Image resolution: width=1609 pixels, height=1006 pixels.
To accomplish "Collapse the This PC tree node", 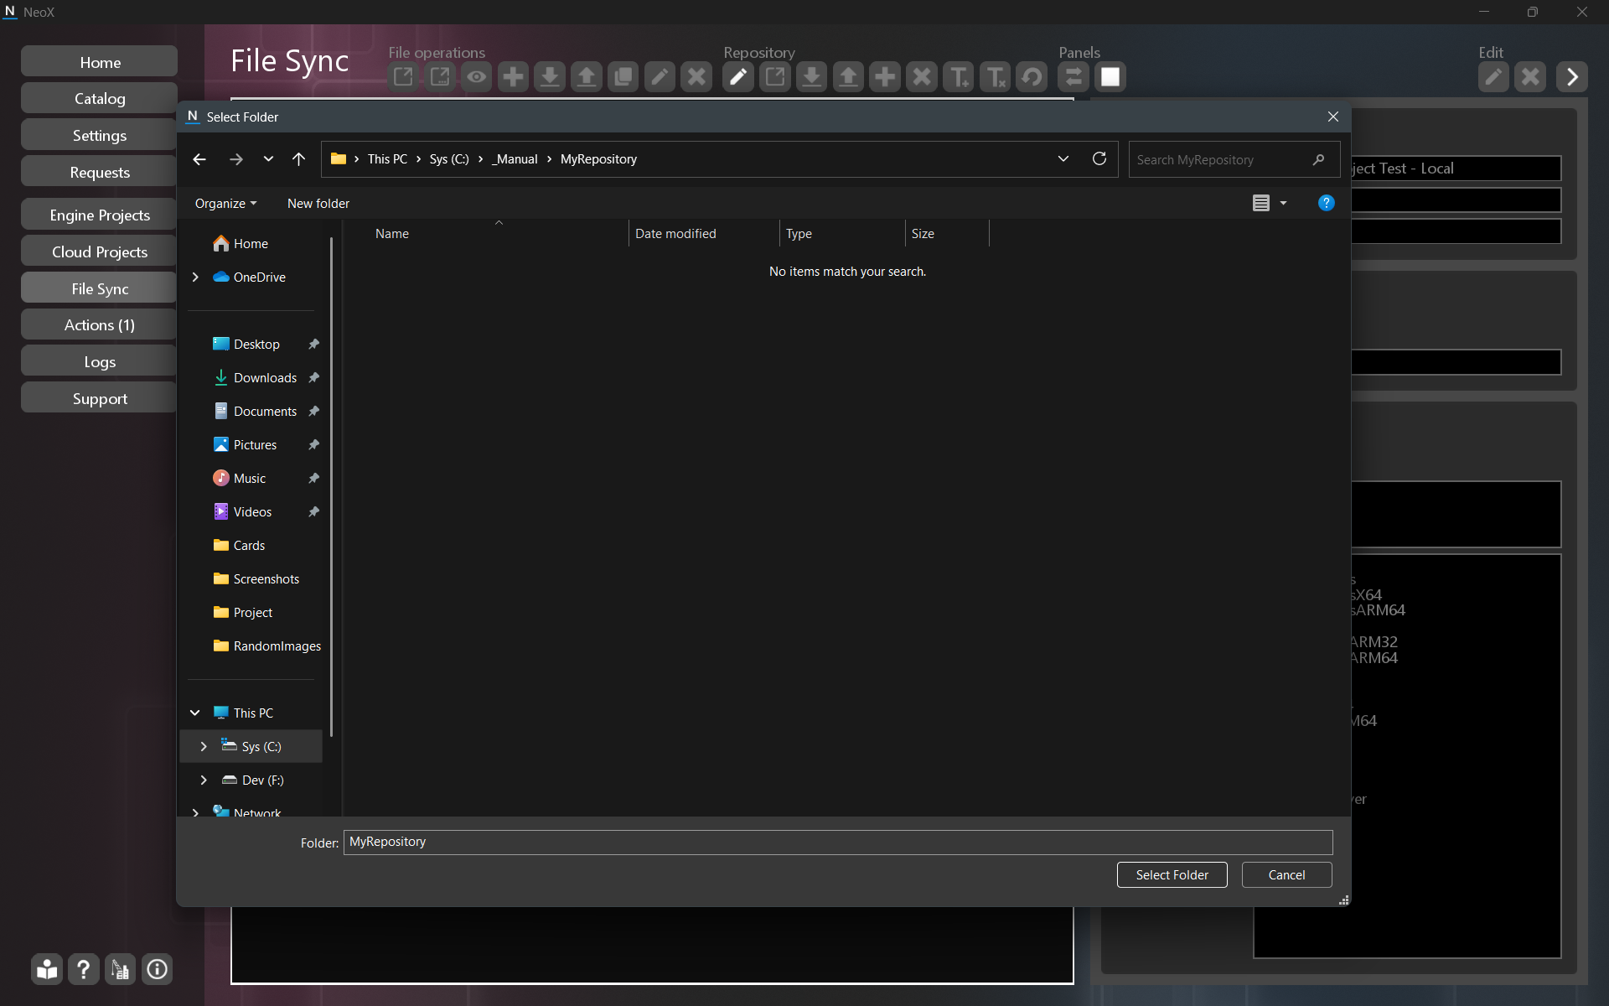I will (195, 713).
